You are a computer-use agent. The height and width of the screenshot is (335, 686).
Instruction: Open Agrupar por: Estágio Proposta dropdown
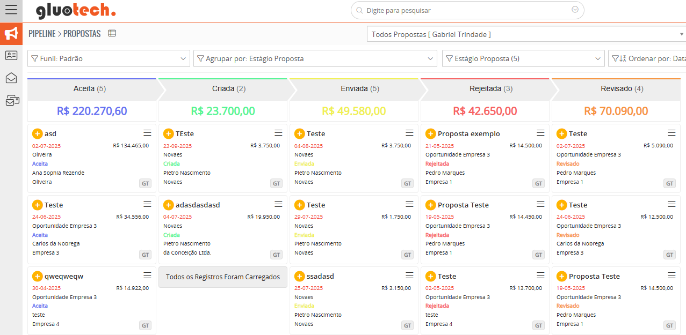coord(315,58)
